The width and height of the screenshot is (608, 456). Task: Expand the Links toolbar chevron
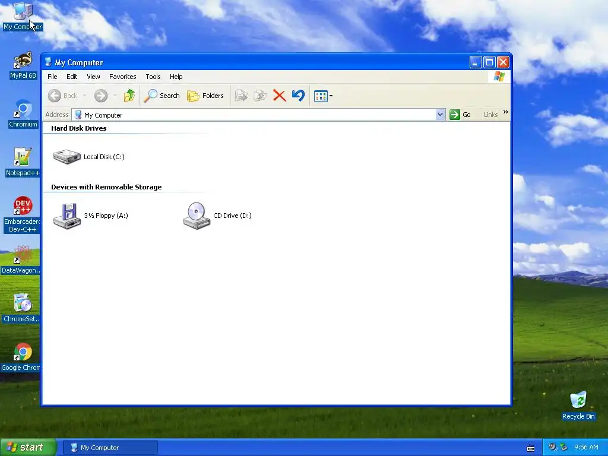[x=506, y=112]
